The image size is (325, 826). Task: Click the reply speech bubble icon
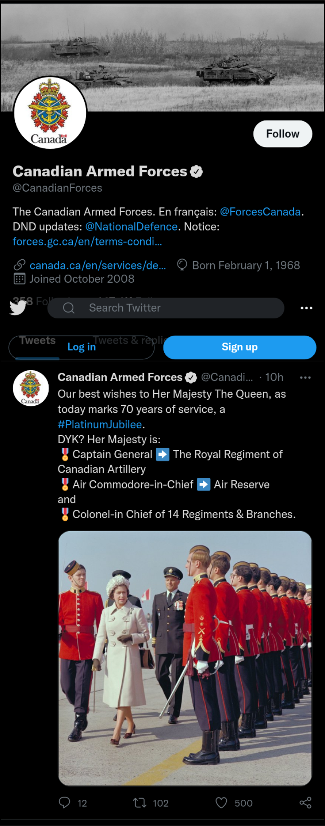coord(64,803)
